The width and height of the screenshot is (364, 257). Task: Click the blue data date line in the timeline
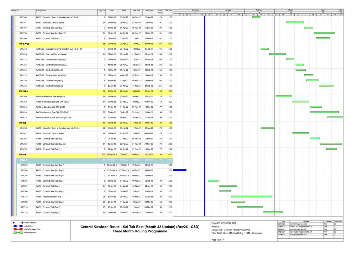[x=204, y=95]
